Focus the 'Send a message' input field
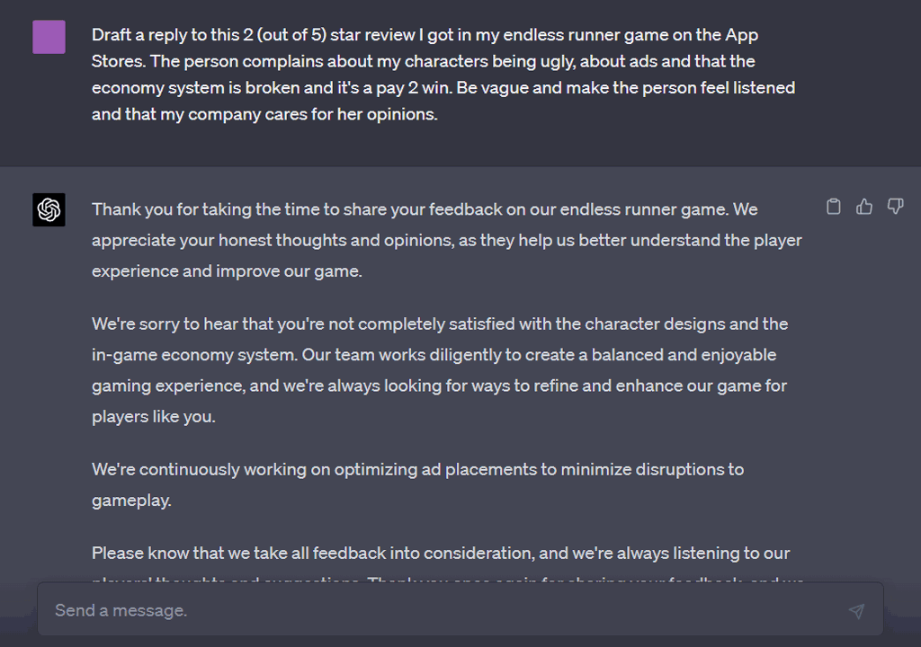This screenshot has width=921, height=647. pyautogui.click(x=460, y=609)
